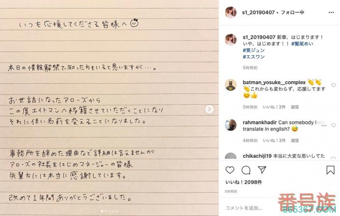The image size is (340, 216).
Task: View likes on rahmankhadir's comment
Action: click(x=274, y=141)
